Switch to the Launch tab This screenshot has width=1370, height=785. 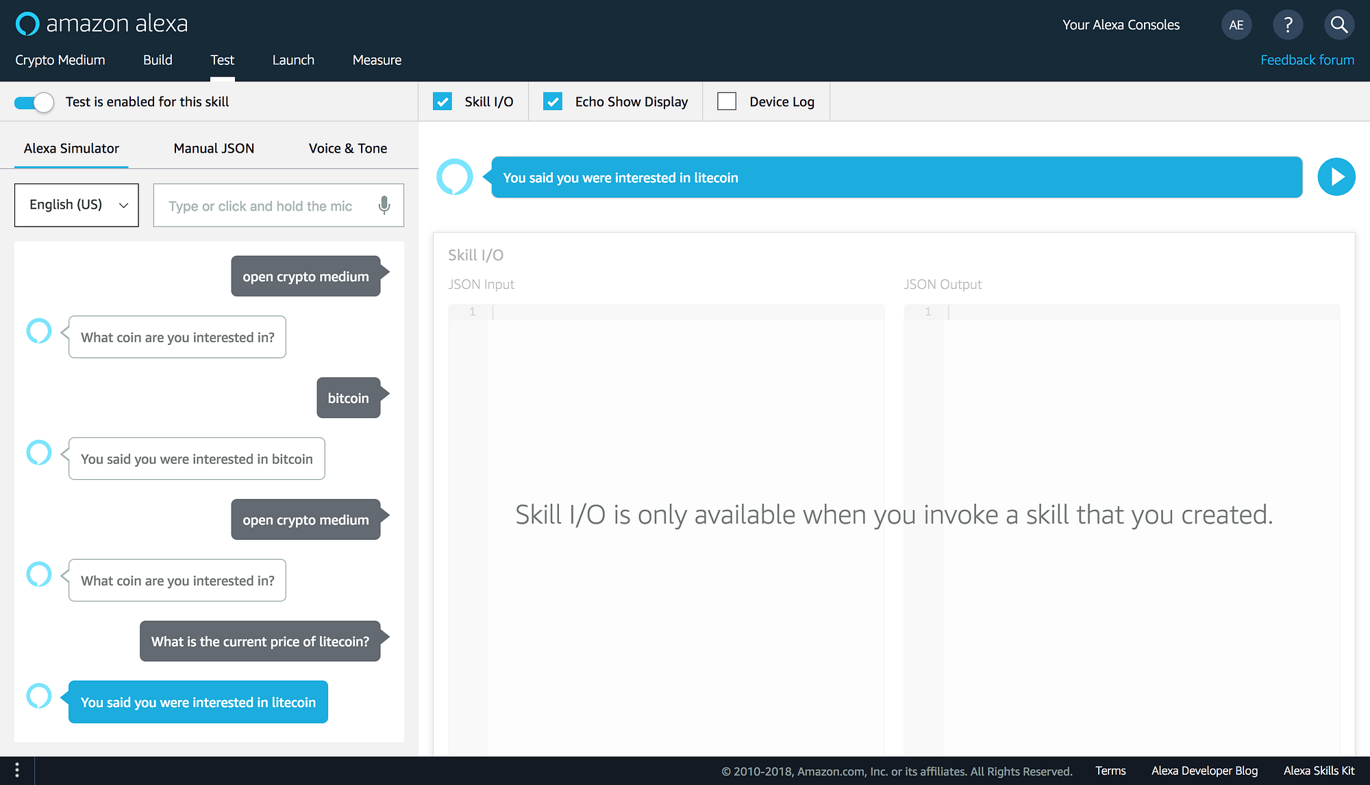coord(293,60)
